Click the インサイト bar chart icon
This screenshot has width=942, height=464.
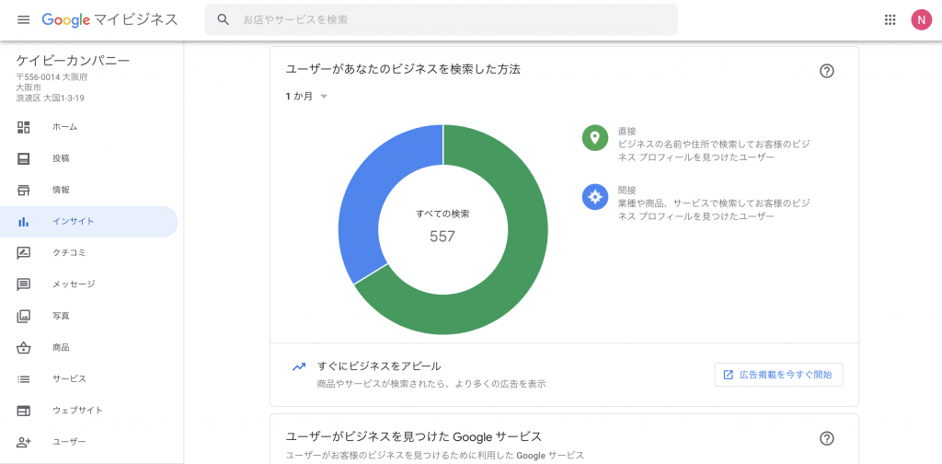pyautogui.click(x=23, y=222)
